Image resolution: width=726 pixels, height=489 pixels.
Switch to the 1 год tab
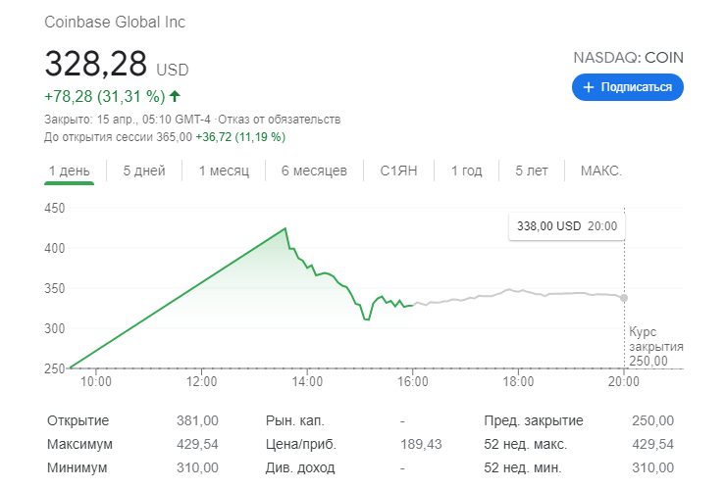(x=466, y=171)
